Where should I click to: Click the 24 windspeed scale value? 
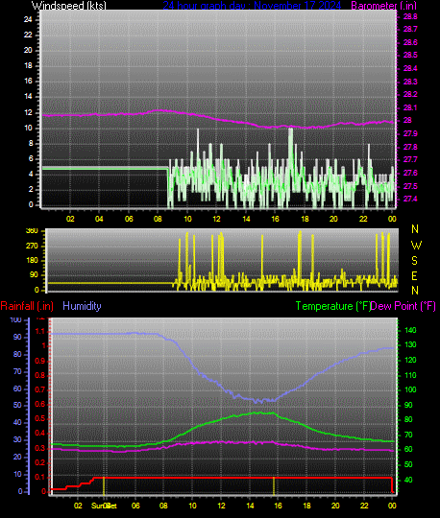tap(28, 19)
